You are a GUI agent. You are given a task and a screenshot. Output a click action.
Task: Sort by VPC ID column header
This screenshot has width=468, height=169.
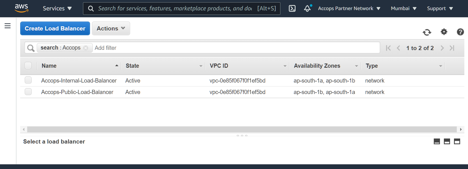click(x=247, y=66)
